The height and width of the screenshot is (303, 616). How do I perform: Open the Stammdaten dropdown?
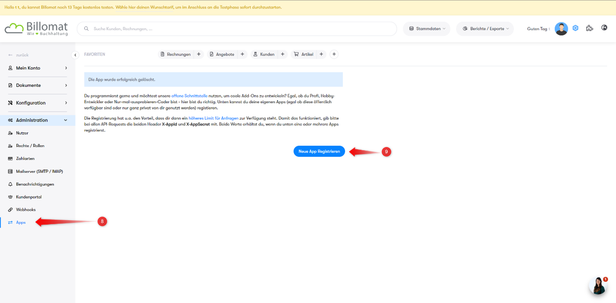[x=427, y=29]
